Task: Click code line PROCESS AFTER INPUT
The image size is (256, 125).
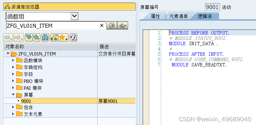Action: [196, 54]
